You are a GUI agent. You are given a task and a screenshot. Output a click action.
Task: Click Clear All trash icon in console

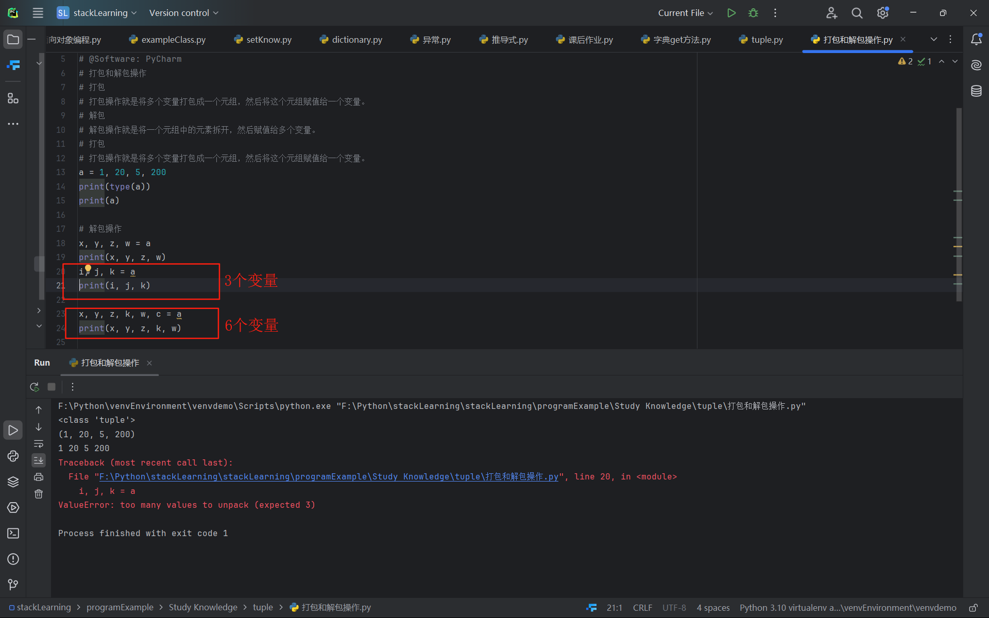pyautogui.click(x=39, y=494)
